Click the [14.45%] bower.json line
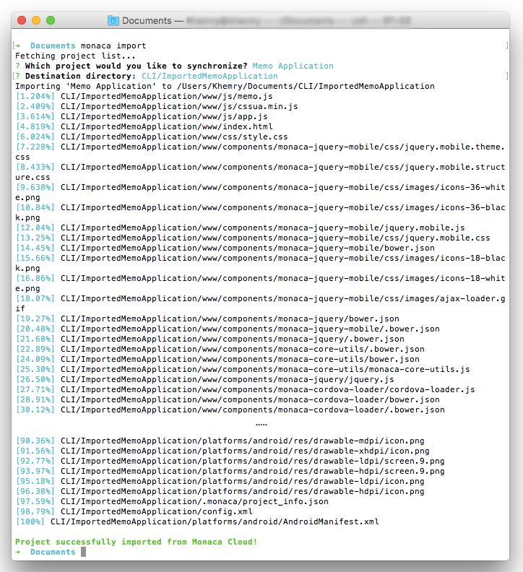The width and height of the screenshot is (523, 572). [x=225, y=248]
